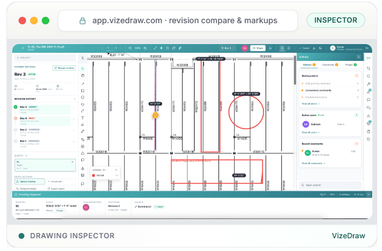Image resolution: width=382 pixels, height=251 pixels.
Task: Click View all alerts link
Action: pos(311,104)
